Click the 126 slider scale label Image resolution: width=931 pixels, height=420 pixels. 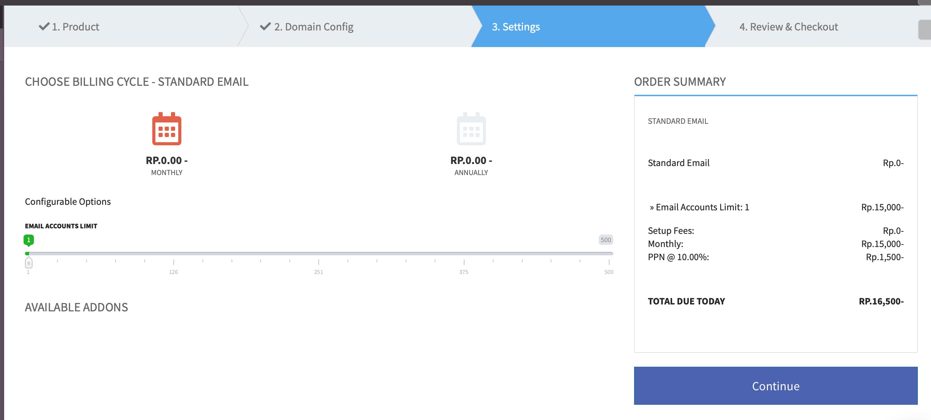tap(173, 272)
